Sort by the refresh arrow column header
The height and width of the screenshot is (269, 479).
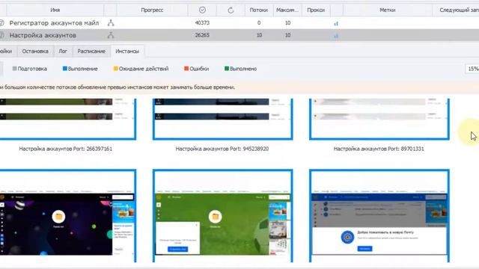point(231,10)
